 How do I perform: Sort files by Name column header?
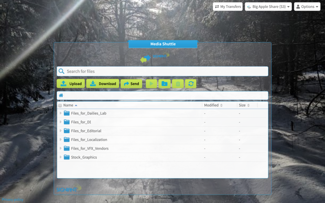pyautogui.click(x=70, y=105)
